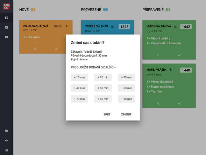The width and height of the screenshot is (206, 155).
Task: Click the Eat'n'Go logo
Action: click(x=6, y=6)
